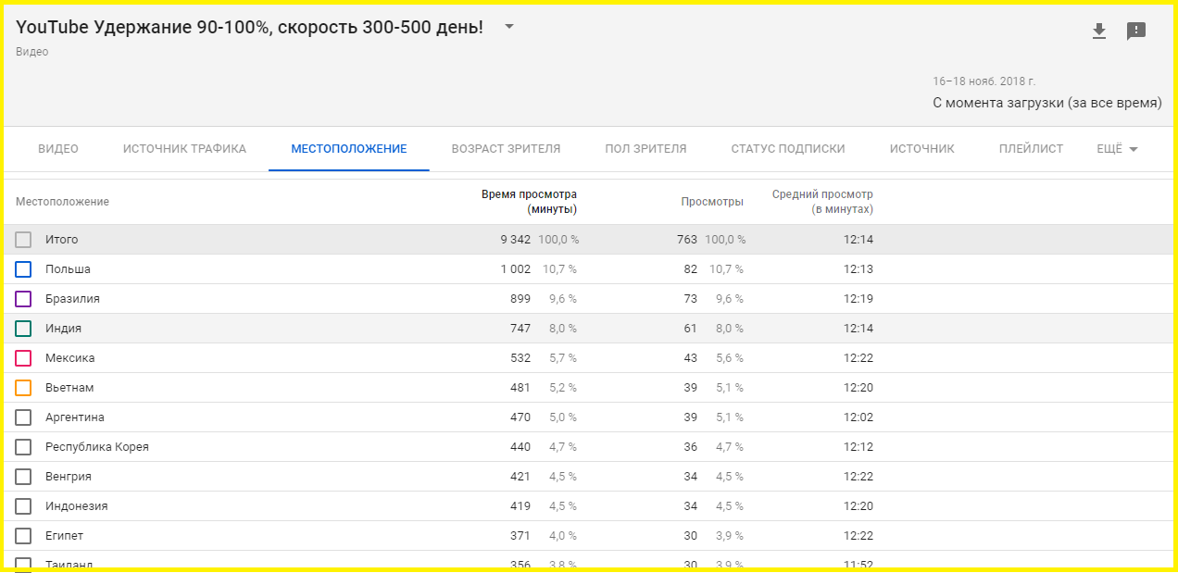Screen dimensions: 1178x573
Task: Click the Местоположение column header
Action: tap(62, 202)
